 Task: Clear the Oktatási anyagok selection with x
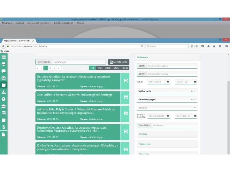click(x=192, y=99)
